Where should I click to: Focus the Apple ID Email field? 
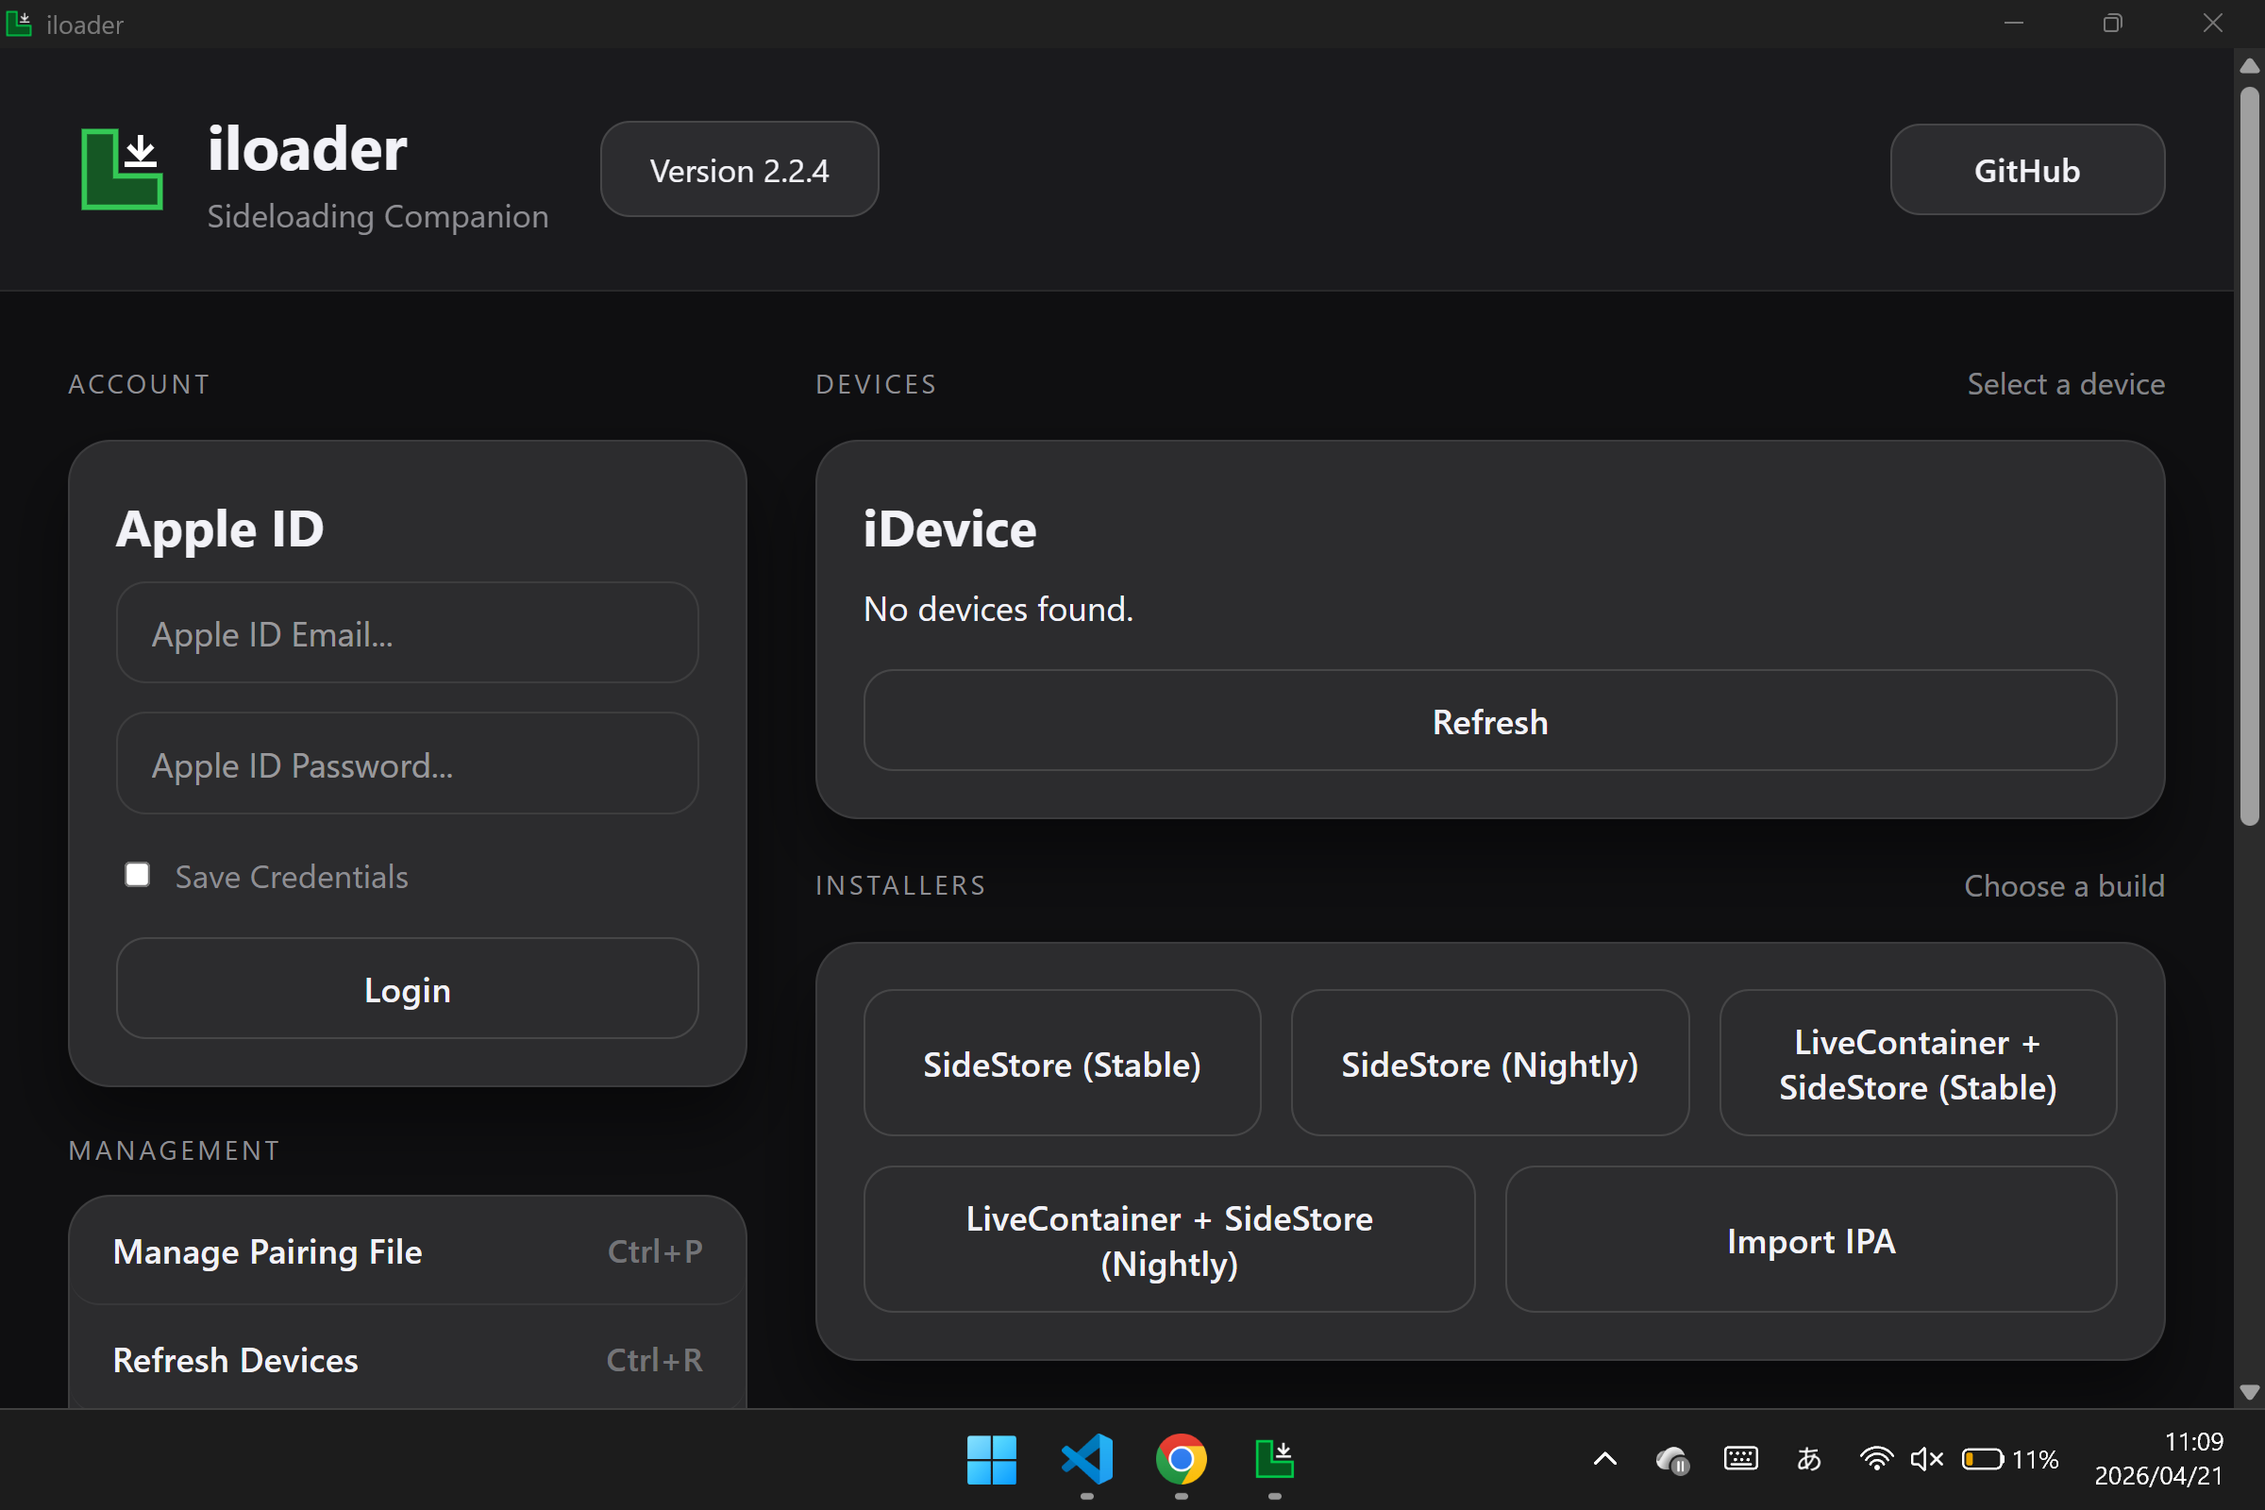(408, 632)
